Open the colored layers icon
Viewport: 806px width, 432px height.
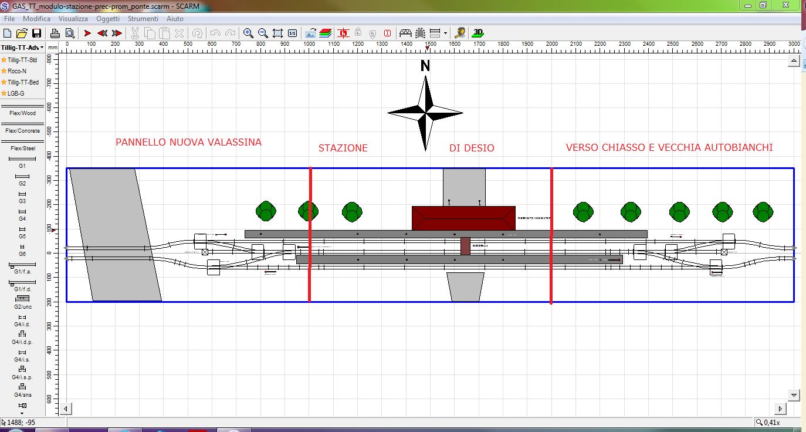coord(326,33)
